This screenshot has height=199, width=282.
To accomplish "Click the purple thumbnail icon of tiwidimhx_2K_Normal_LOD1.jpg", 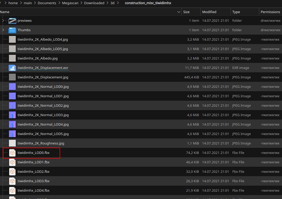I will 12,96.
